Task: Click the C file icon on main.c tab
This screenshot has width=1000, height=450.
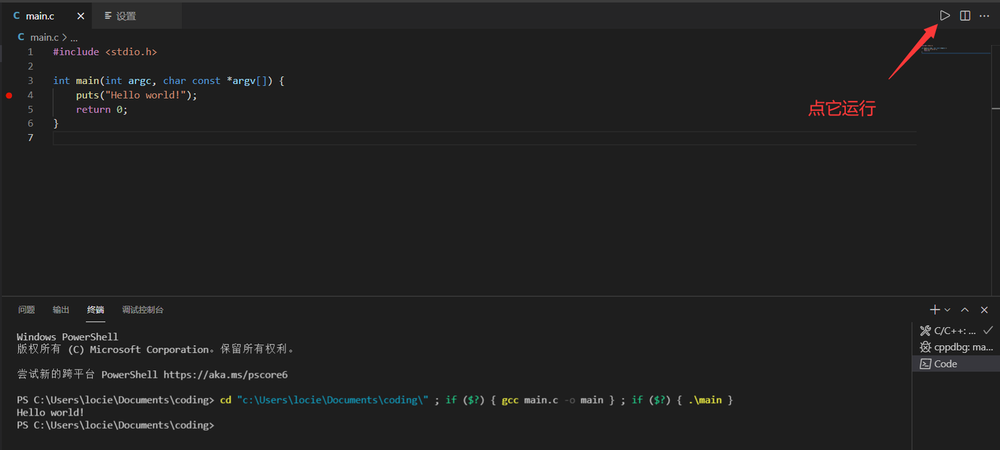Action: point(16,15)
